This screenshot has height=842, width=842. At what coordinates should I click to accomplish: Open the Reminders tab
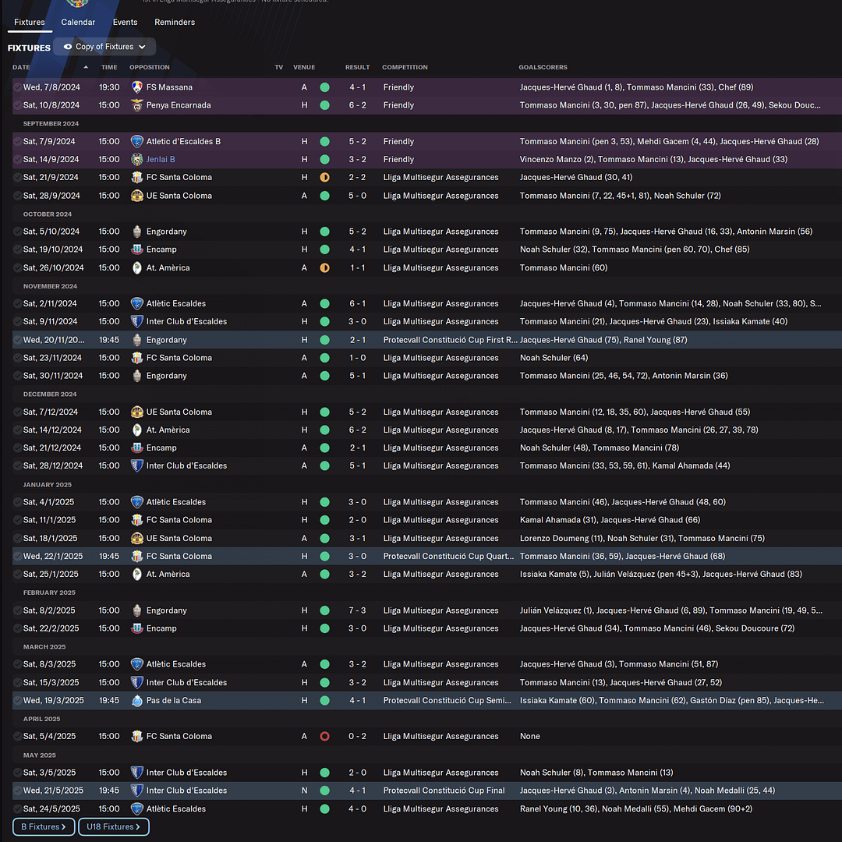click(x=175, y=23)
